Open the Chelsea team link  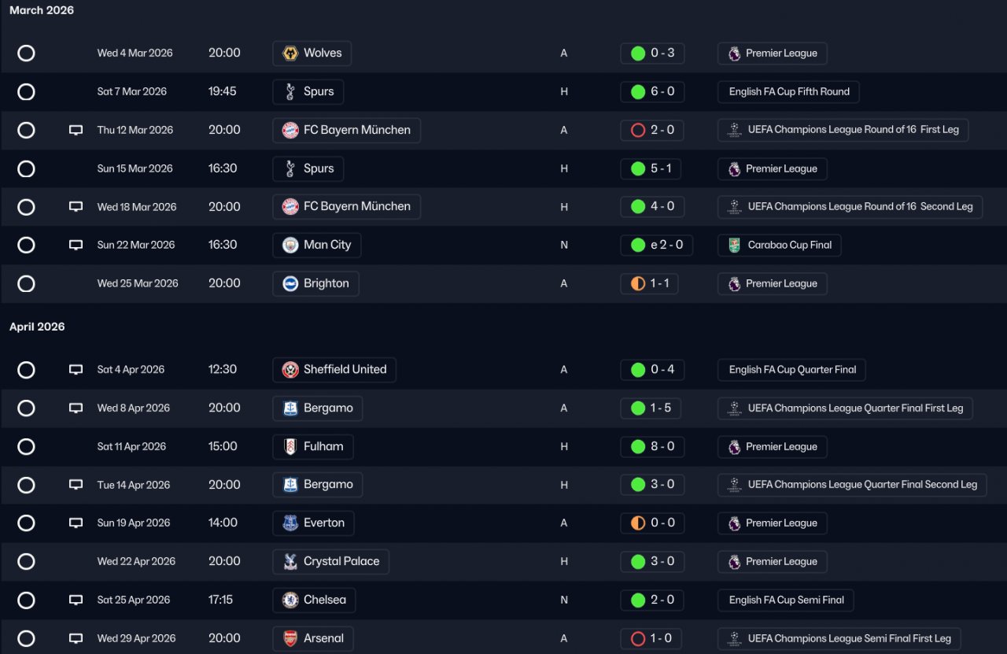[x=324, y=600]
